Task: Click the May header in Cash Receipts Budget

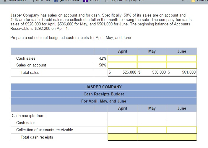Action: (x=152, y=108)
